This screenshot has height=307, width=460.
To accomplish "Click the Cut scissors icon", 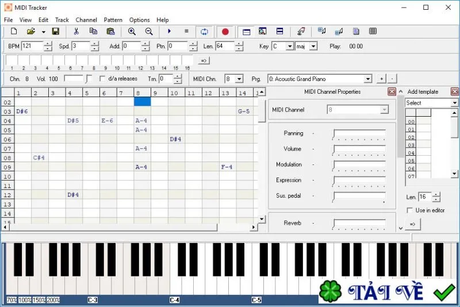I will coord(76,31).
